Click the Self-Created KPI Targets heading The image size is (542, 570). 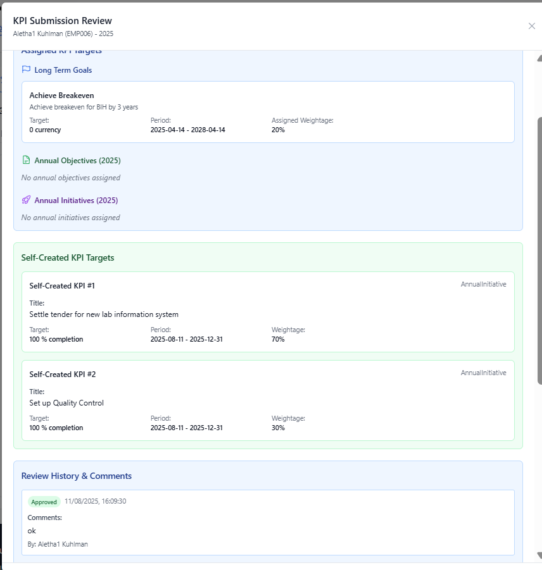point(68,258)
